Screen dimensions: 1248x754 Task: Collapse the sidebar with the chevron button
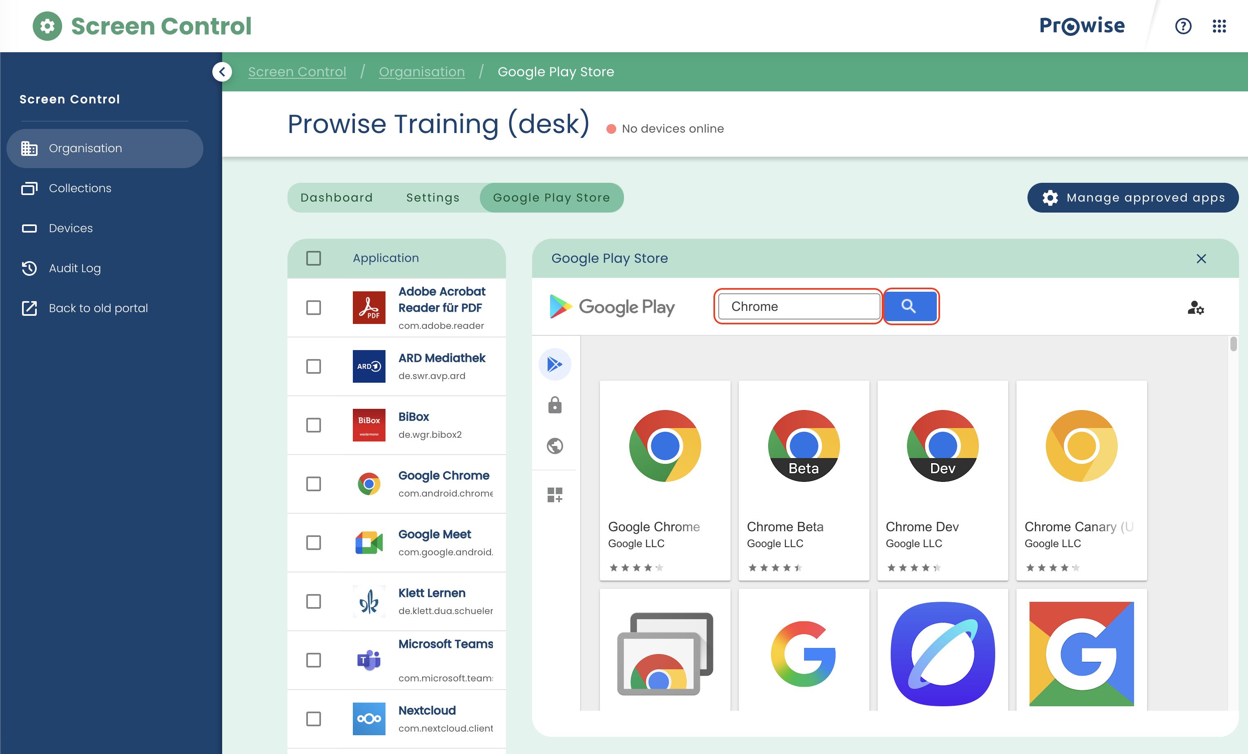coord(222,72)
